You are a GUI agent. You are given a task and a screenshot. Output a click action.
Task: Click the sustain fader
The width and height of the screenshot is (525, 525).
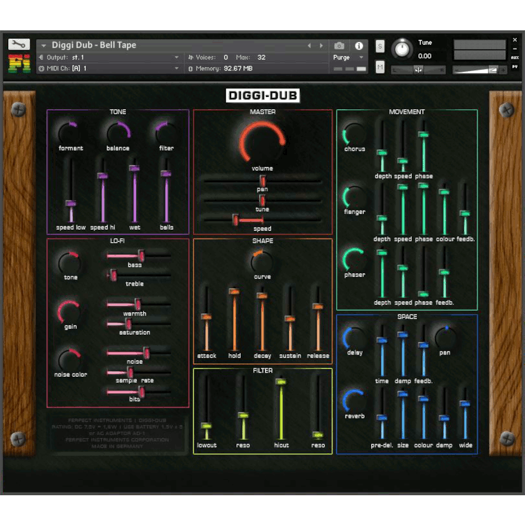tap(290, 318)
